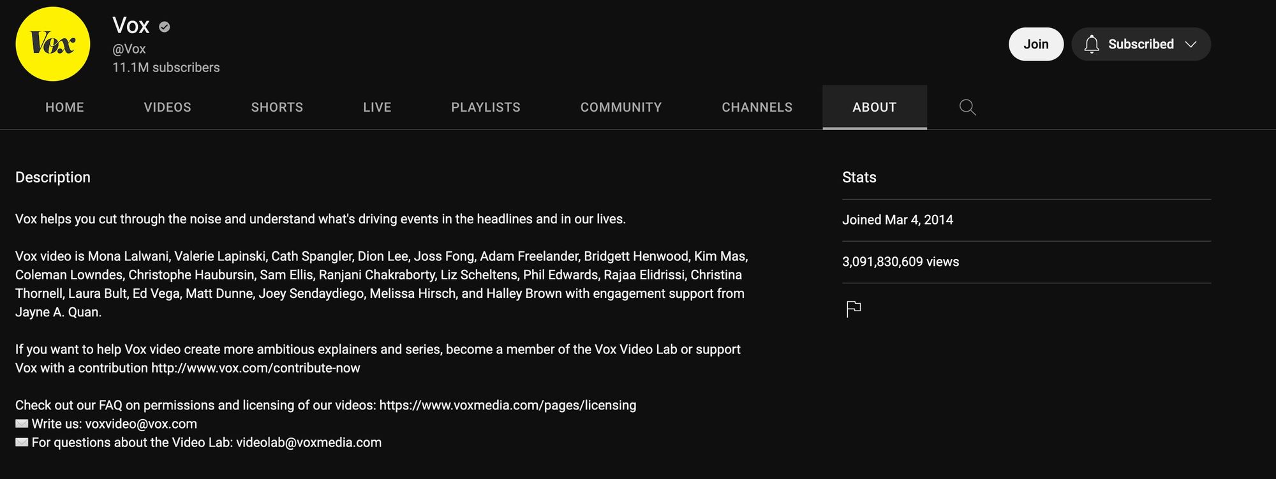Click the Description heading

[53, 177]
